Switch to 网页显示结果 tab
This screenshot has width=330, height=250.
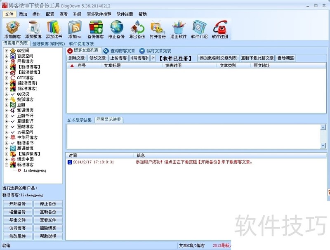coord(108,120)
